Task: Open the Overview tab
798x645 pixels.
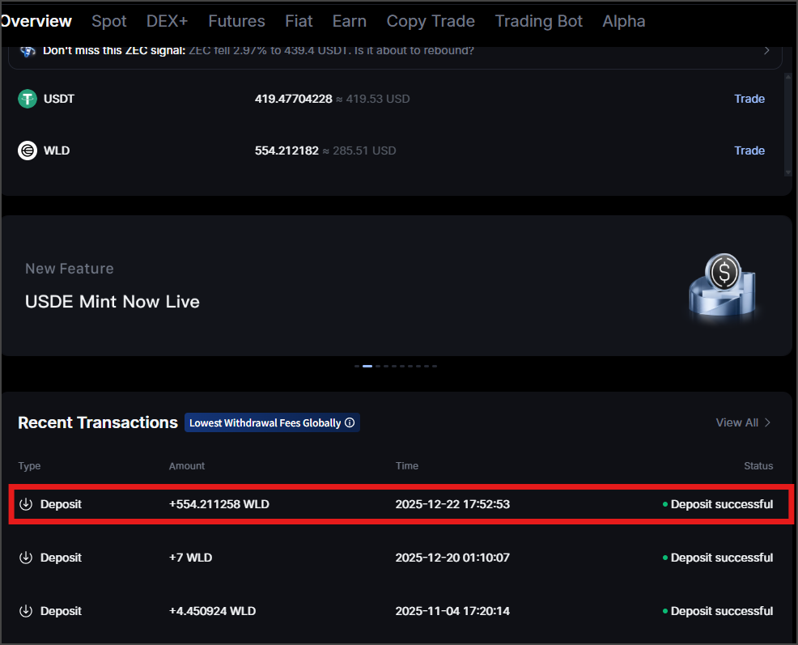Action: click(36, 21)
